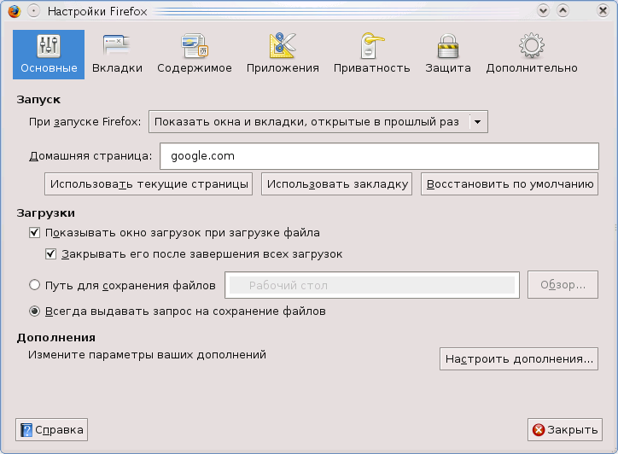Click the Домашняя страница label

(90, 156)
